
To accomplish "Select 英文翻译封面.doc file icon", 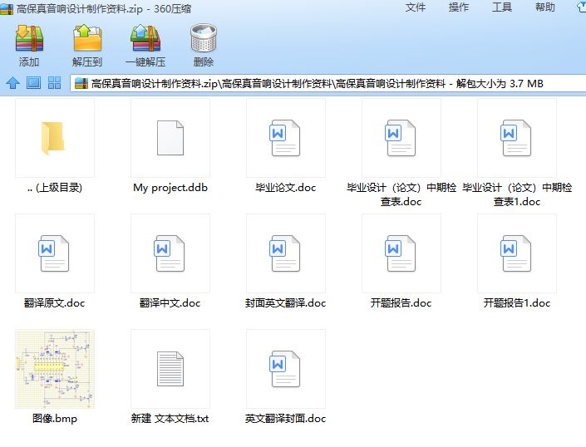I will (285, 369).
